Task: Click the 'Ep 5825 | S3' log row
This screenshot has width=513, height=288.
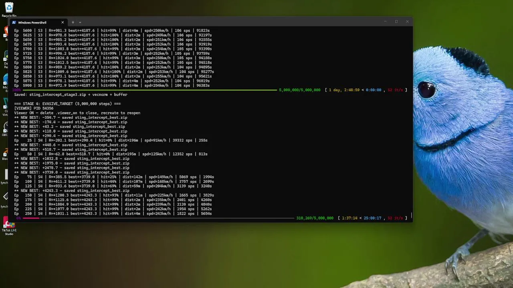Action: (x=114, y=72)
